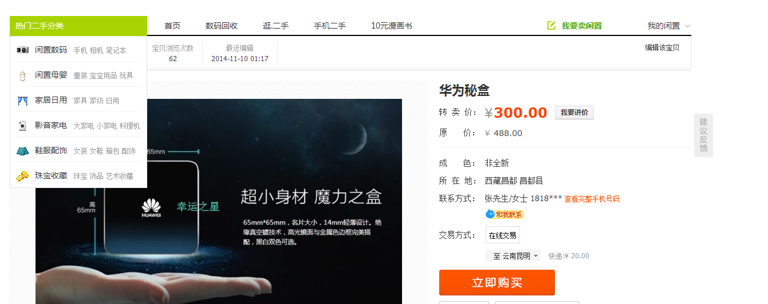Click the Huawei product image
This screenshot has width=768, height=304.
pos(219,201)
